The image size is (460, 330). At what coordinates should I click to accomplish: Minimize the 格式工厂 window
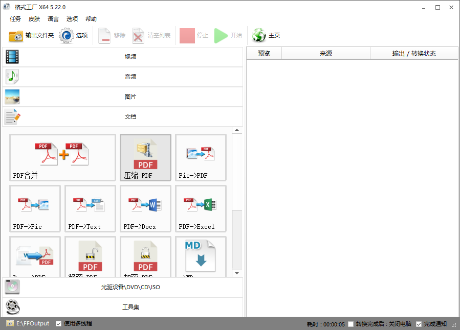[423, 8]
